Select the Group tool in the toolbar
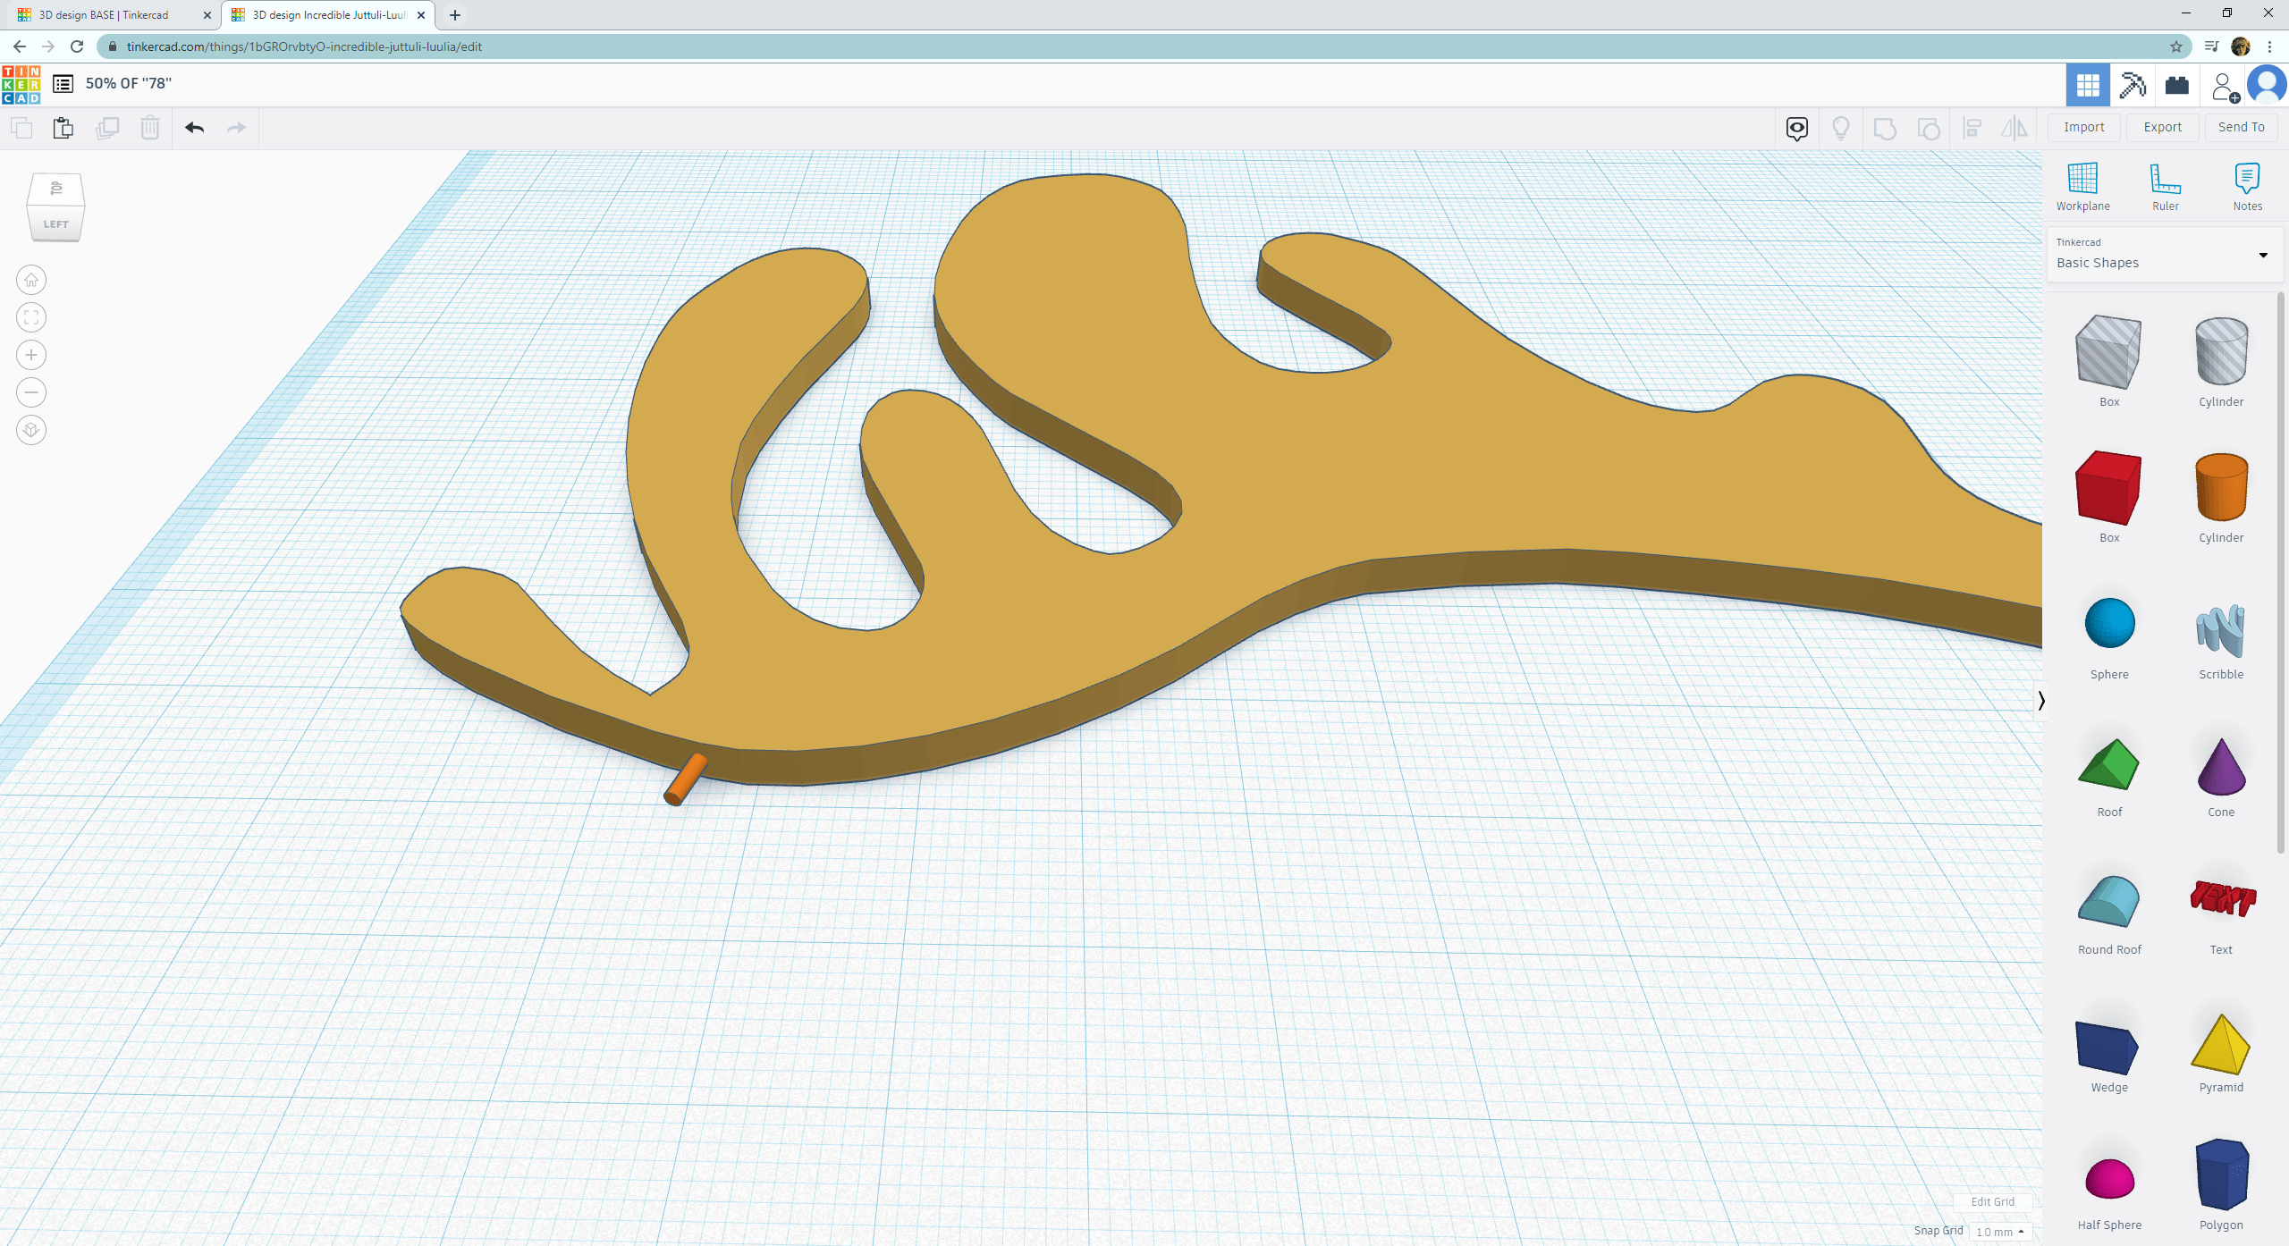The width and height of the screenshot is (2289, 1246). (x=1885, y=128)
